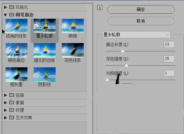Screen dimensions: 184x134
Task: Click the 风格化 folder label
Action: point(22,7)
